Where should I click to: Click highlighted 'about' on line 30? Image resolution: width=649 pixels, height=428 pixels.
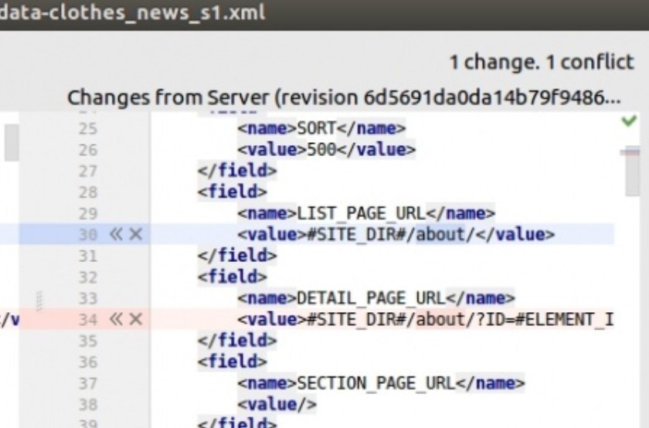point(440,234)
